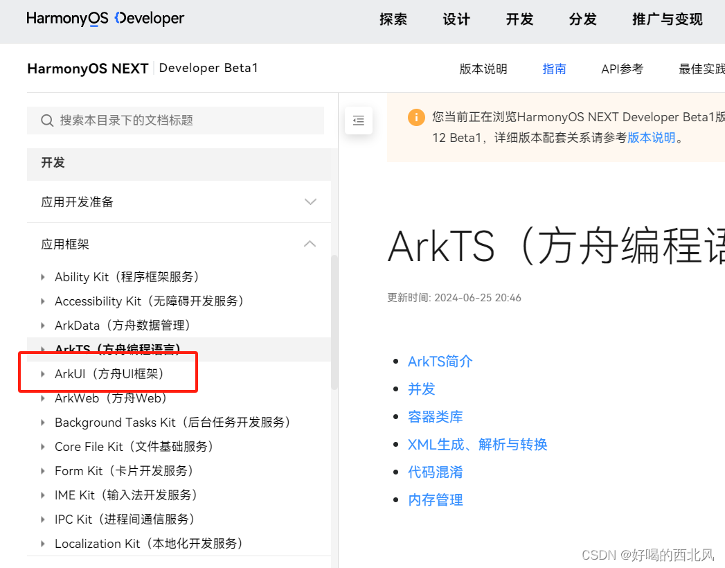
Task: Switch to the 指南 tab
Action: coord(554,69)
